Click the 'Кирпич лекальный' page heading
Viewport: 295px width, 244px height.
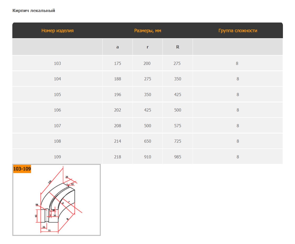pos(34,11)
